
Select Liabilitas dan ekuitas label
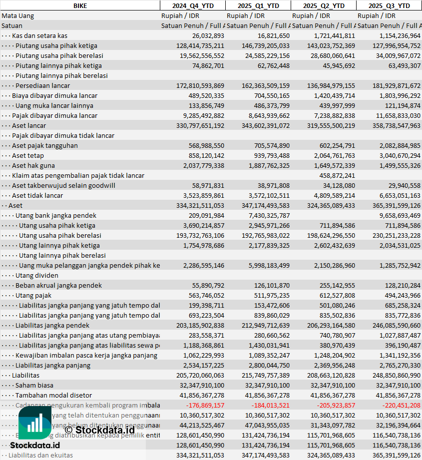pos(40,455)
